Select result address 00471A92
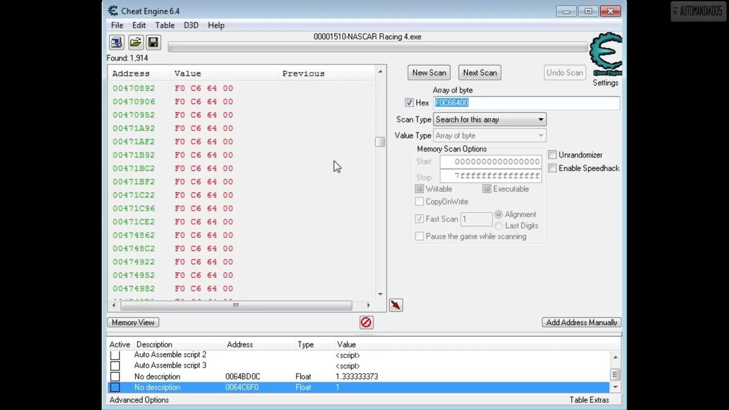 pyautogui.click(x=133, y=128)
